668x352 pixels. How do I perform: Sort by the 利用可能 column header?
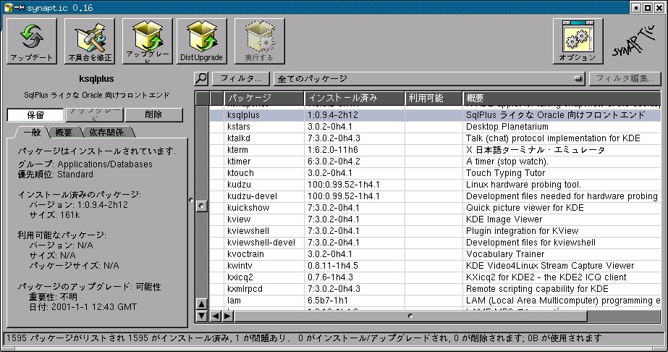[x=434, y=98]
